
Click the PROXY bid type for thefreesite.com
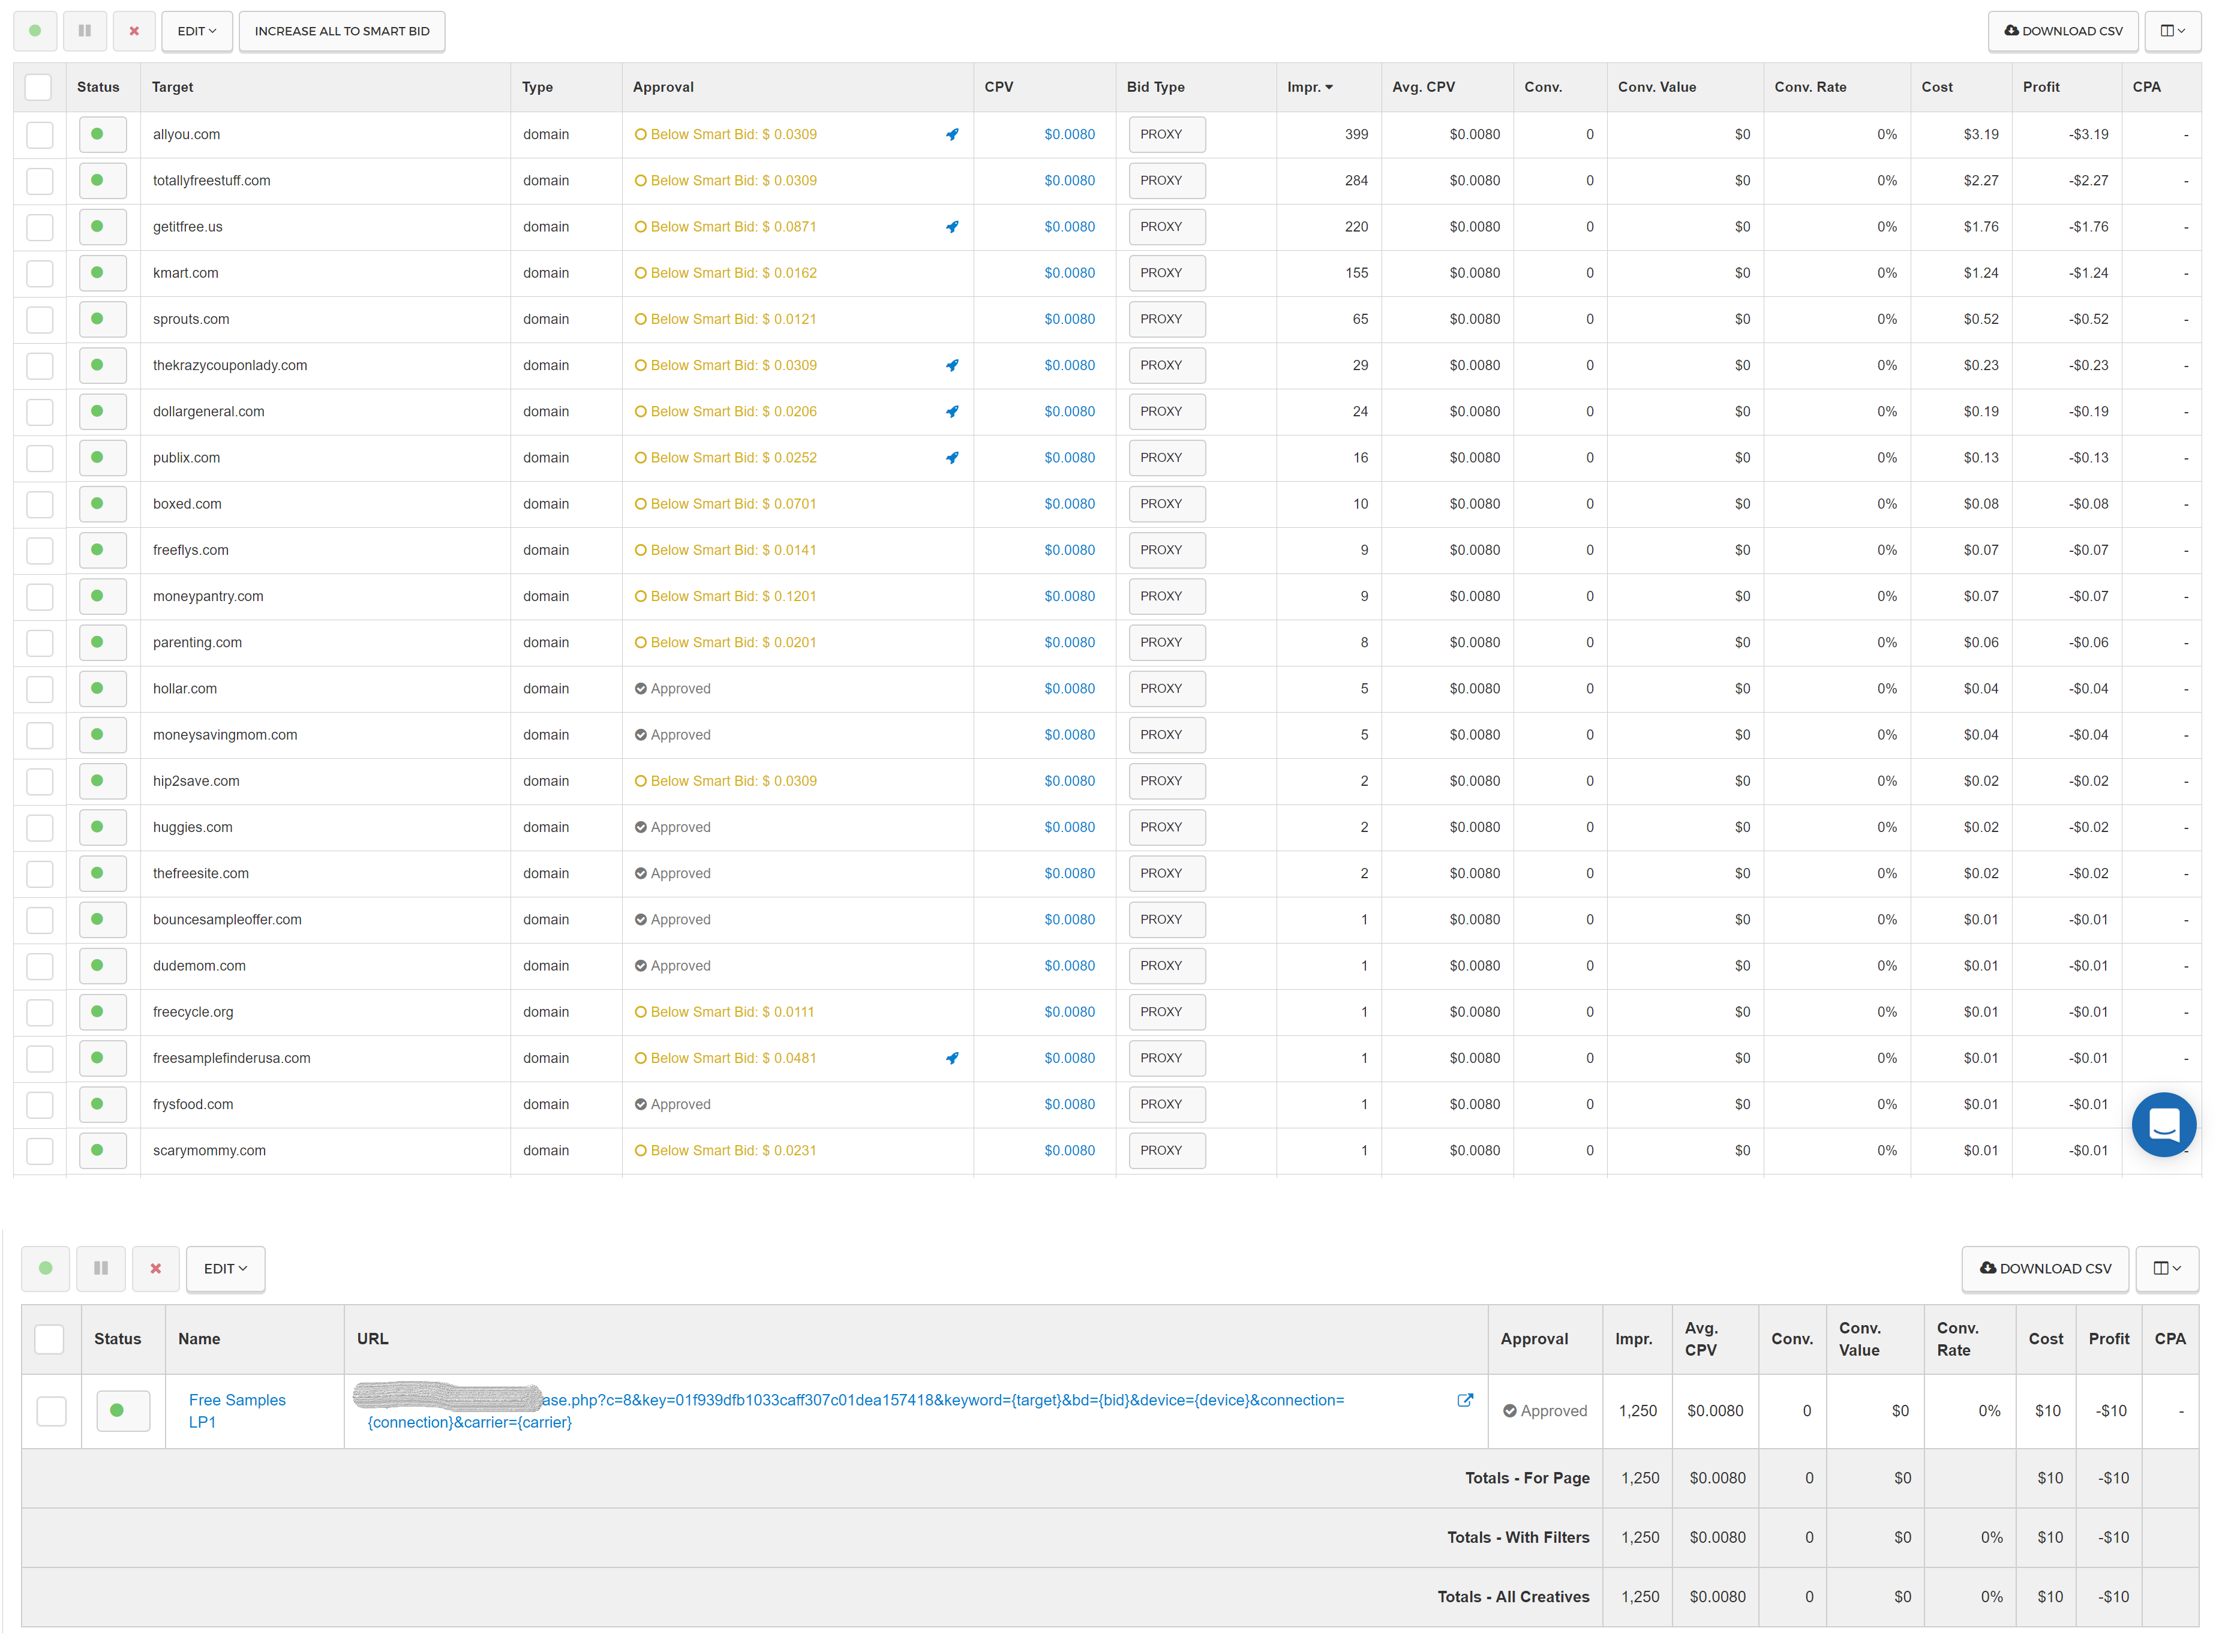pos(1167,873)
